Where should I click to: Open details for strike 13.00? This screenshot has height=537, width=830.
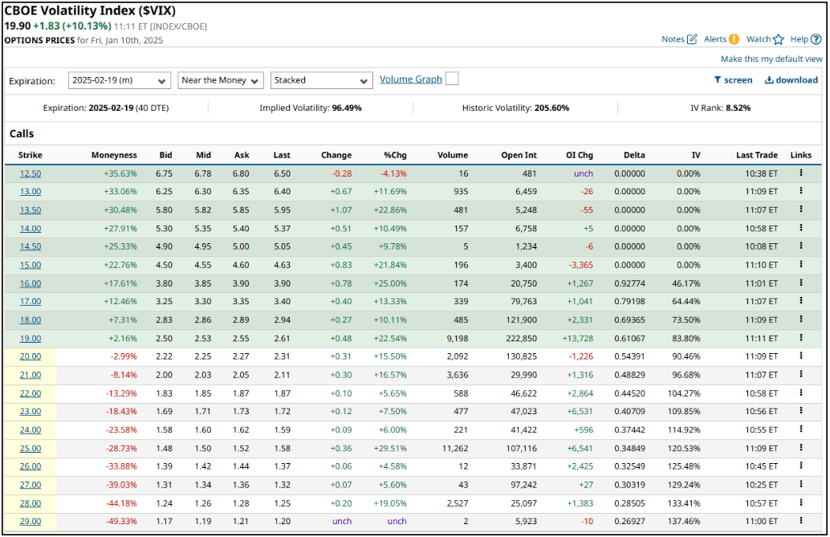[x=30, y=191]
